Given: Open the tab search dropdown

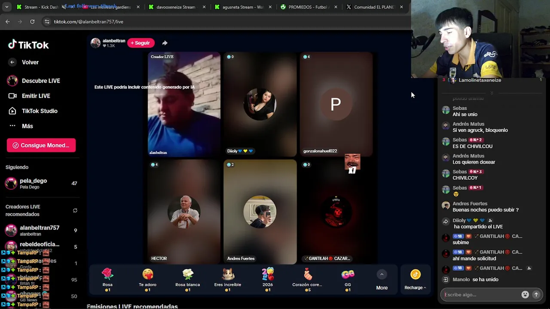Looking at the screenshot, I should (x=6, y=7).
